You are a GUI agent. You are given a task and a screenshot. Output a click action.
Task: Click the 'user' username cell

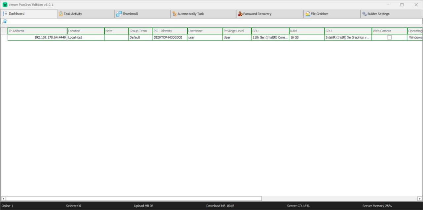click(205, 37)
